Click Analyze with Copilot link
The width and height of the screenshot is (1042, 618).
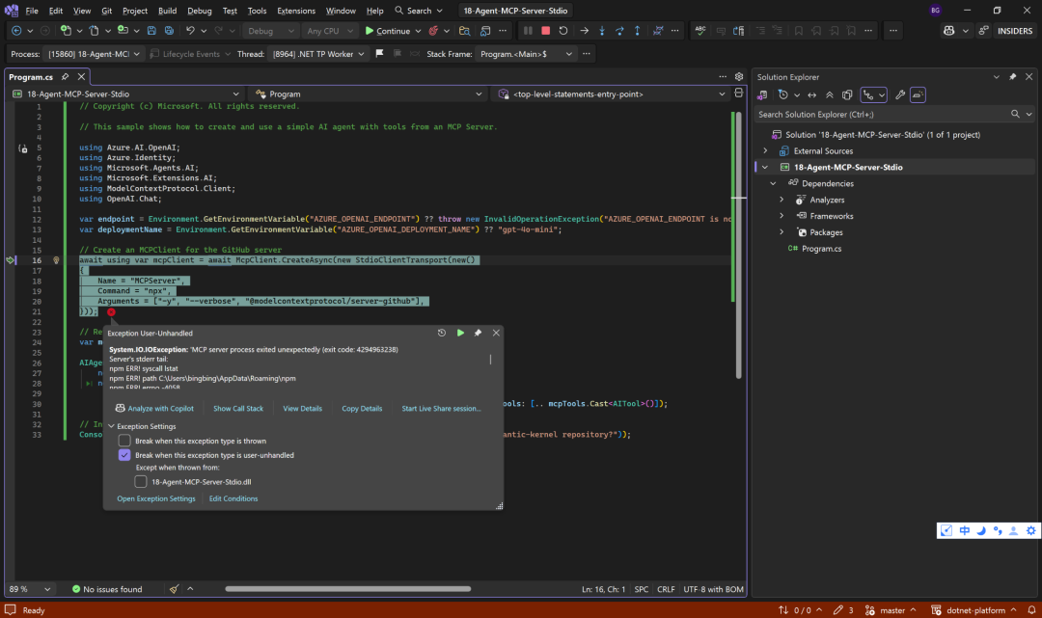(154, 408)
